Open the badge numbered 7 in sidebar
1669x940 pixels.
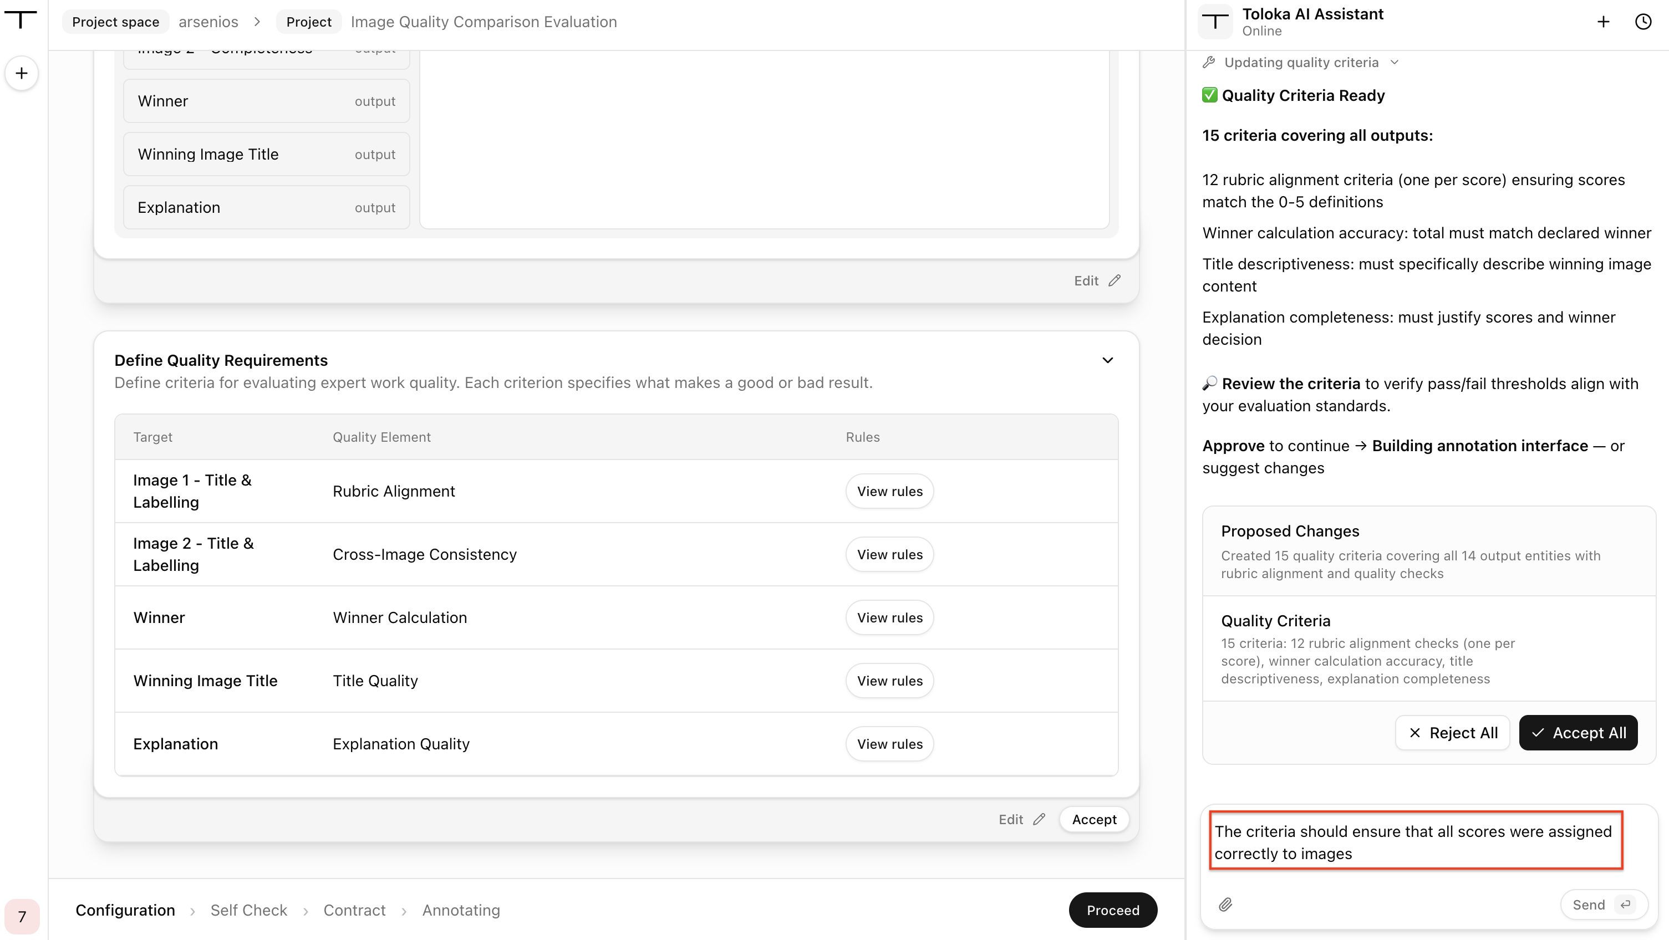tap(22, 916)
